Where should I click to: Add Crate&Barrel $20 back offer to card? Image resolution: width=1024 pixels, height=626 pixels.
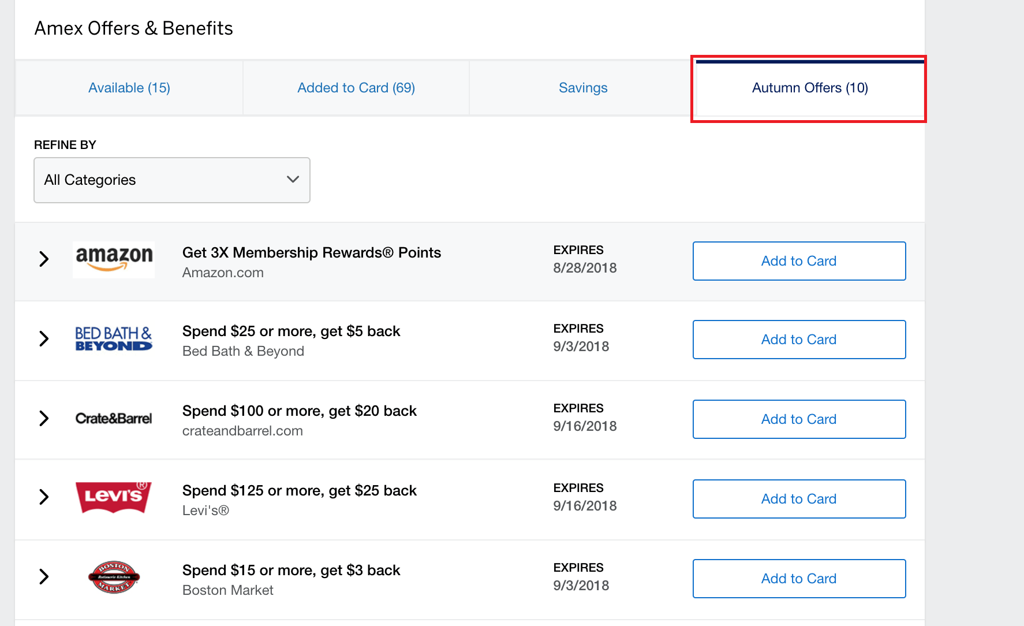tap(799, 419)
